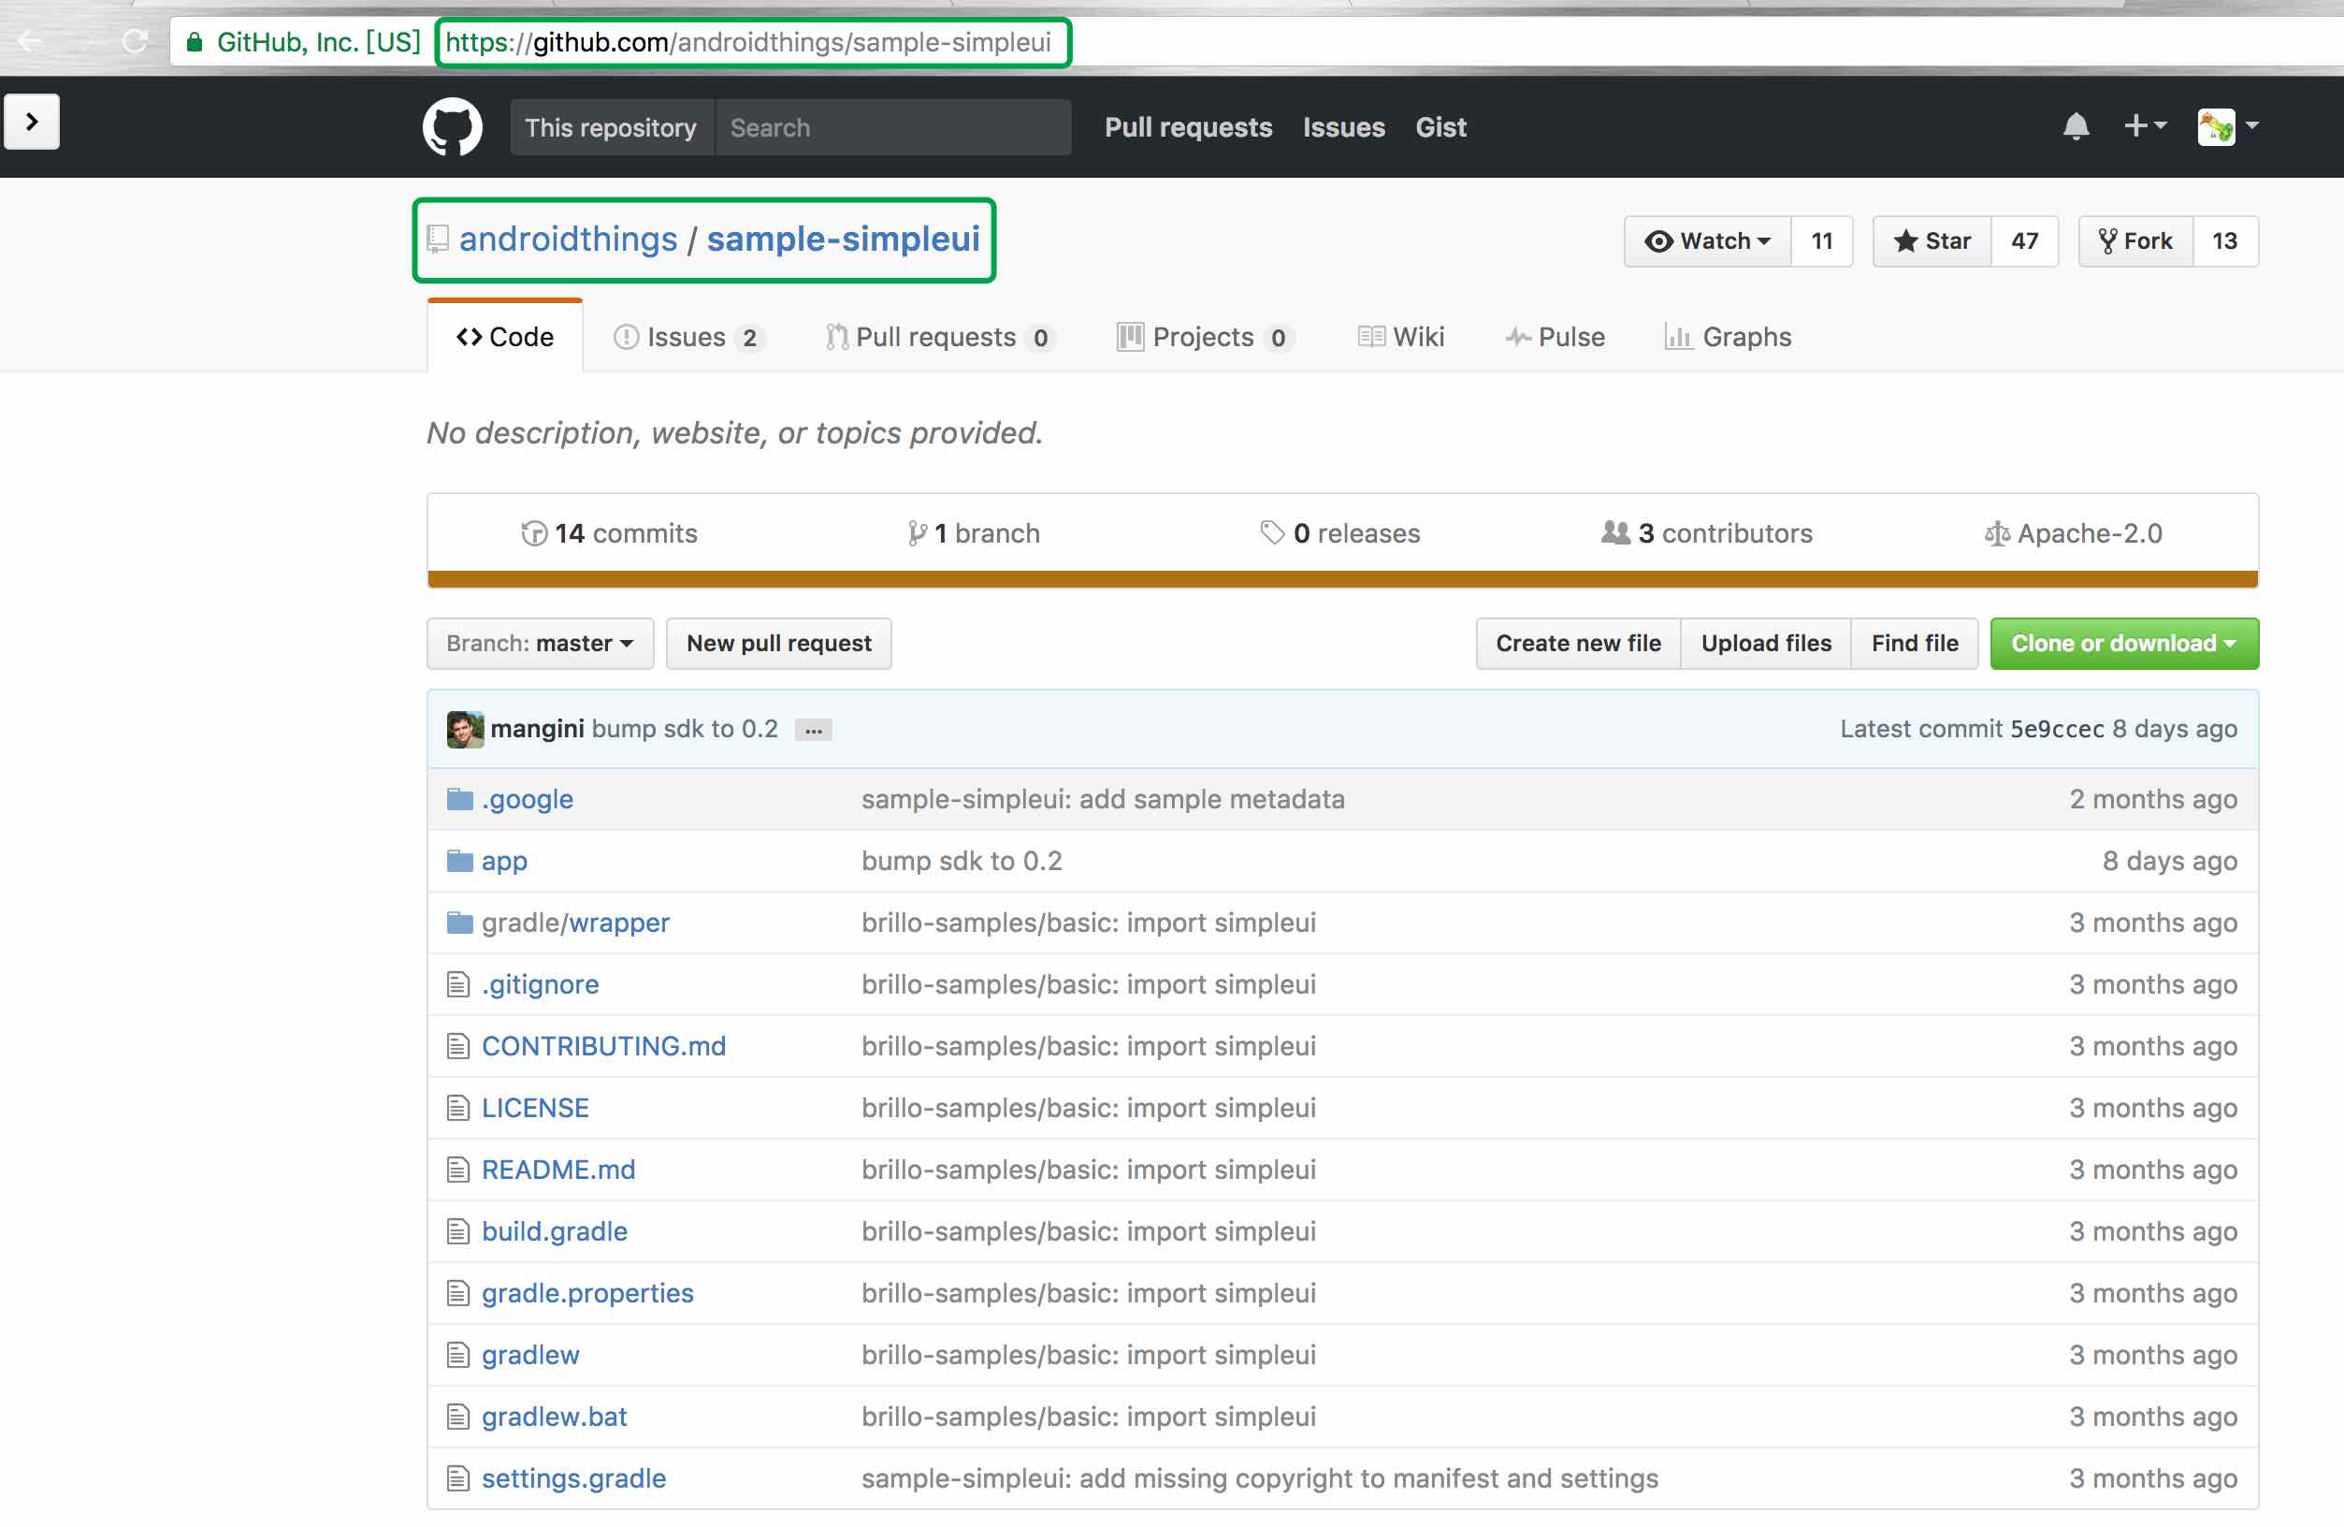The image size is (2344, 1527).
Task: Open the gradlew file
Action: pos(529,1355)
